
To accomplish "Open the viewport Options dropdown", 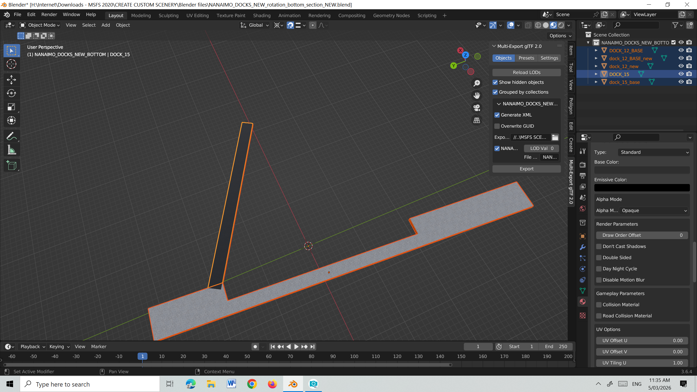I will click(x=560, y=36).
